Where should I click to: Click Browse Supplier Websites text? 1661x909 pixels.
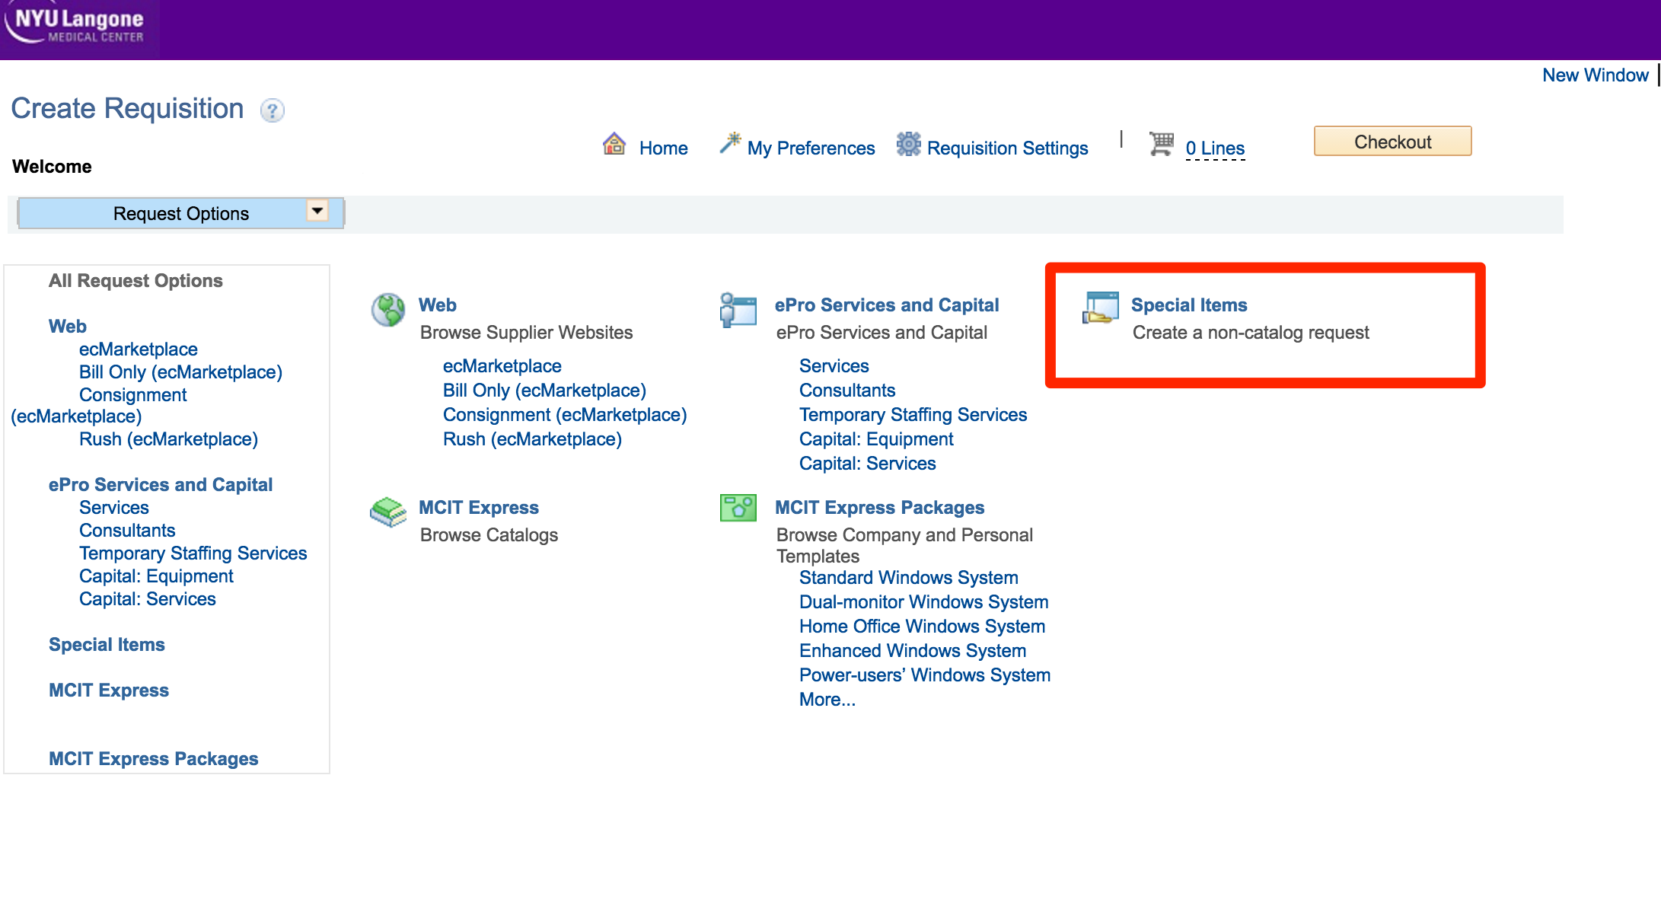pyautogui.click(x=527, y=333)
